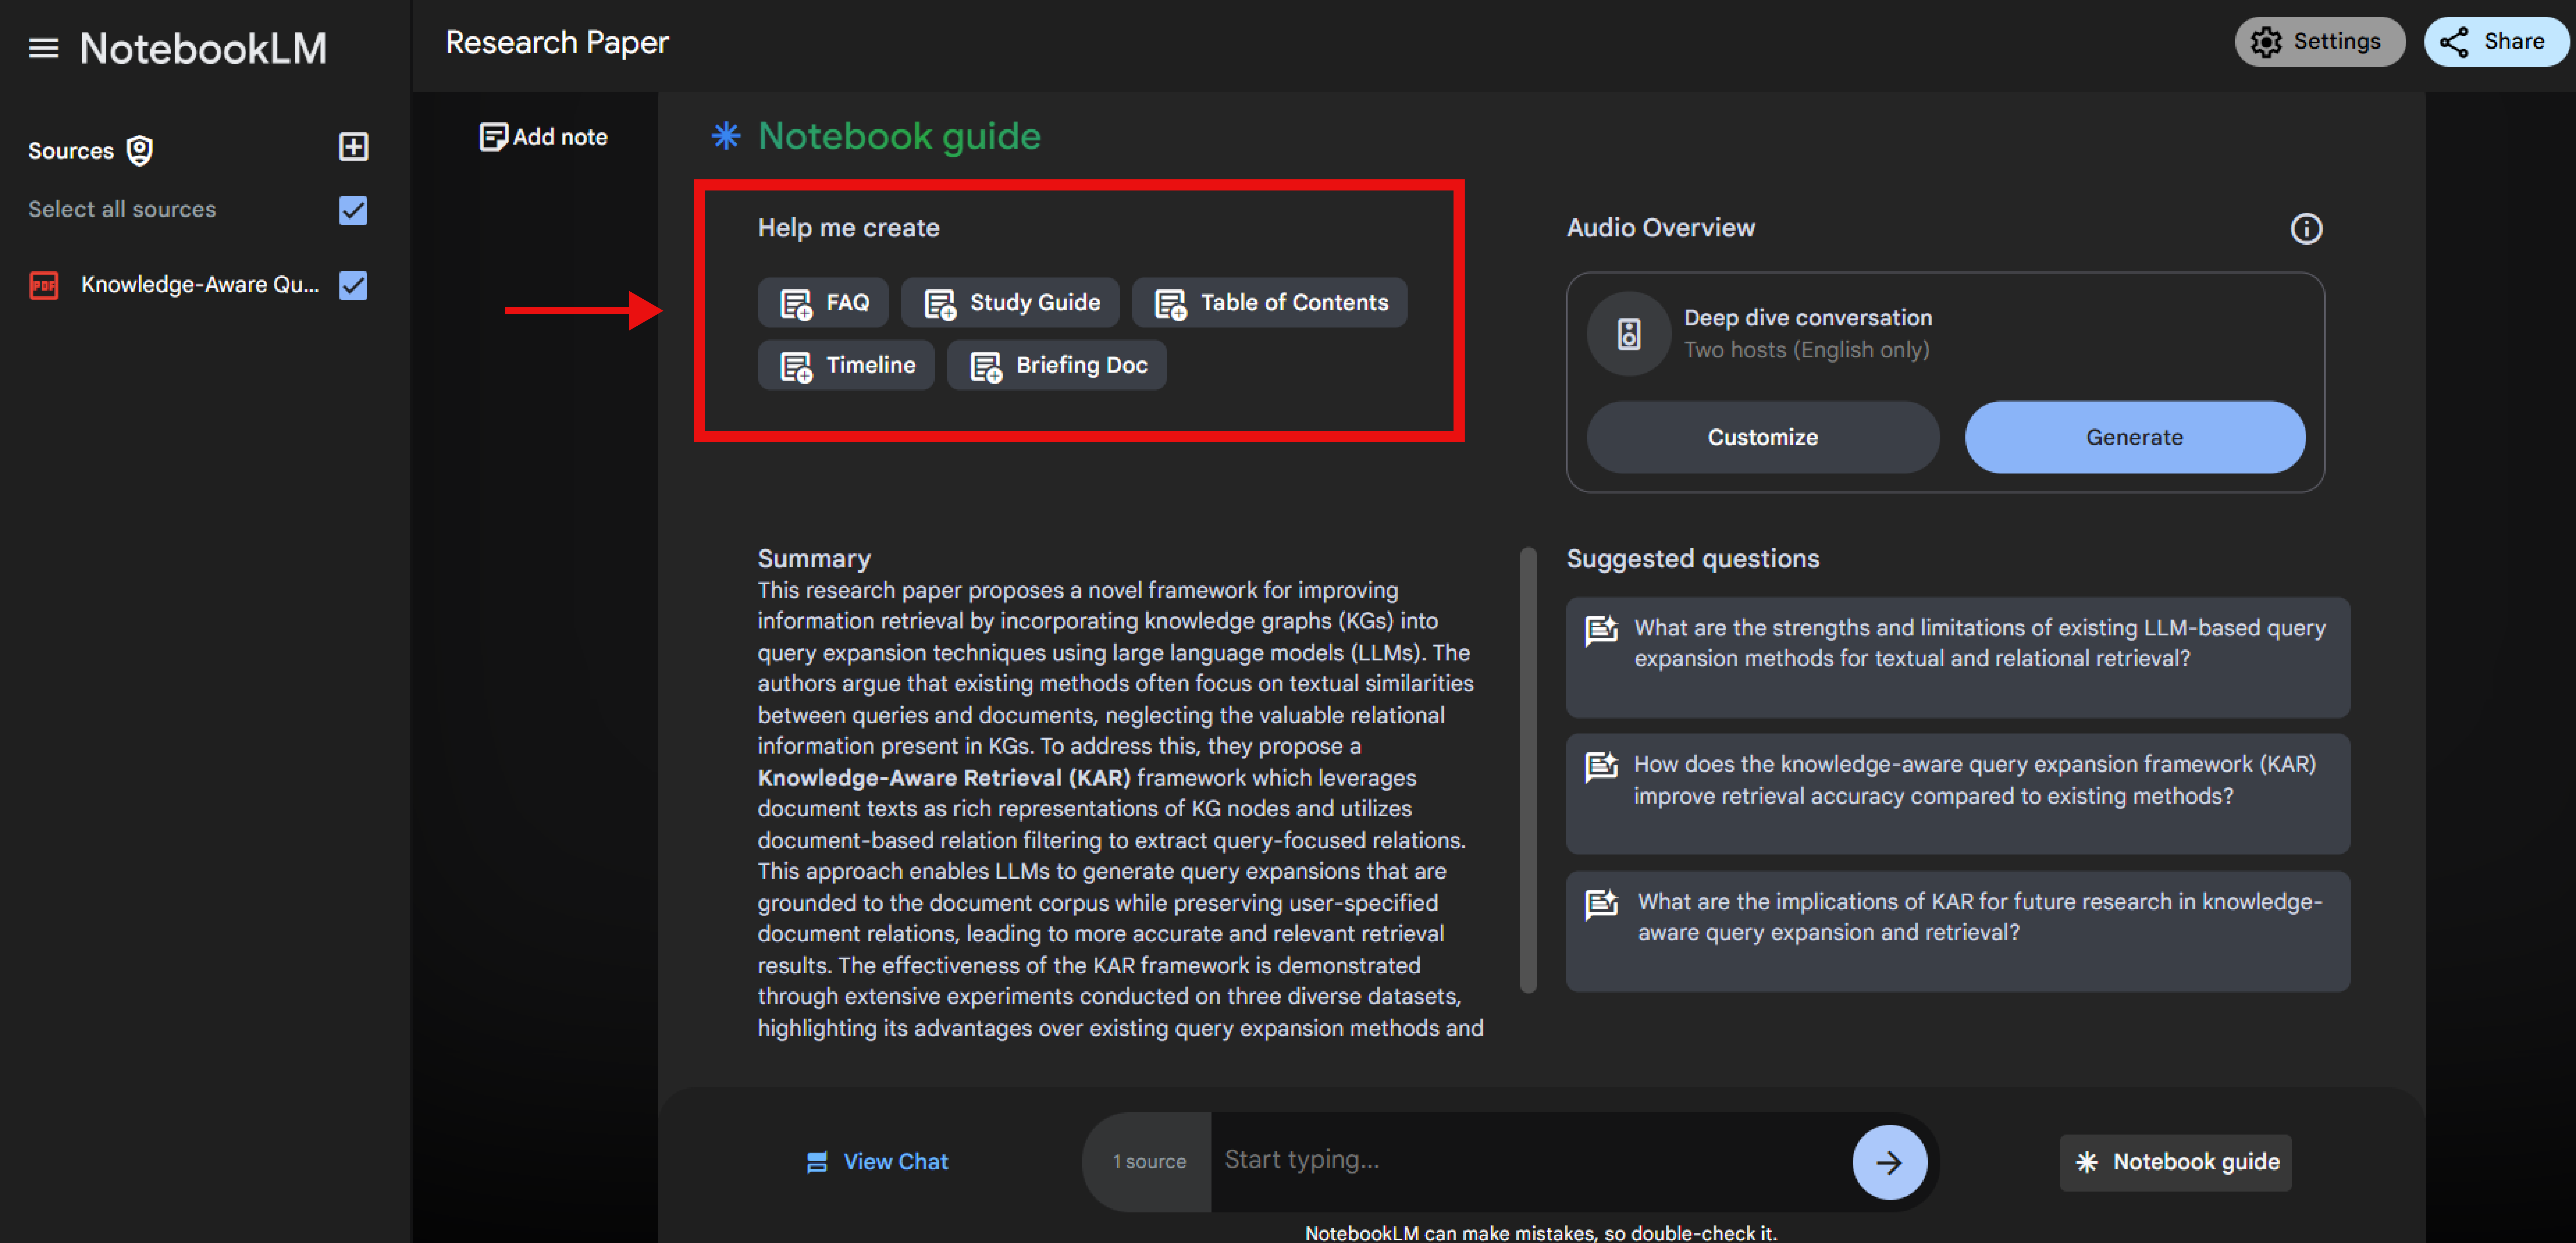Click the Table of Contents note icon
The image size is (2576, 1243).
point(1170,304)
